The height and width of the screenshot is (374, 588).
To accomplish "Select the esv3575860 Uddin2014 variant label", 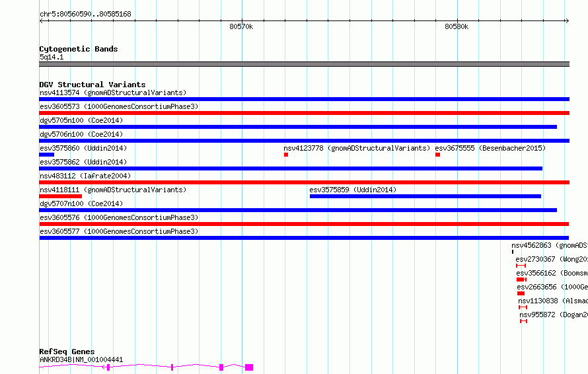I will click(x=83, y=148).
